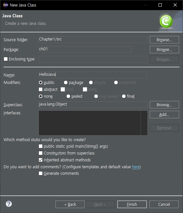Browse for the Source folder
The height and width of the screenshot is (213, 183).
click(x=164, y=40)
